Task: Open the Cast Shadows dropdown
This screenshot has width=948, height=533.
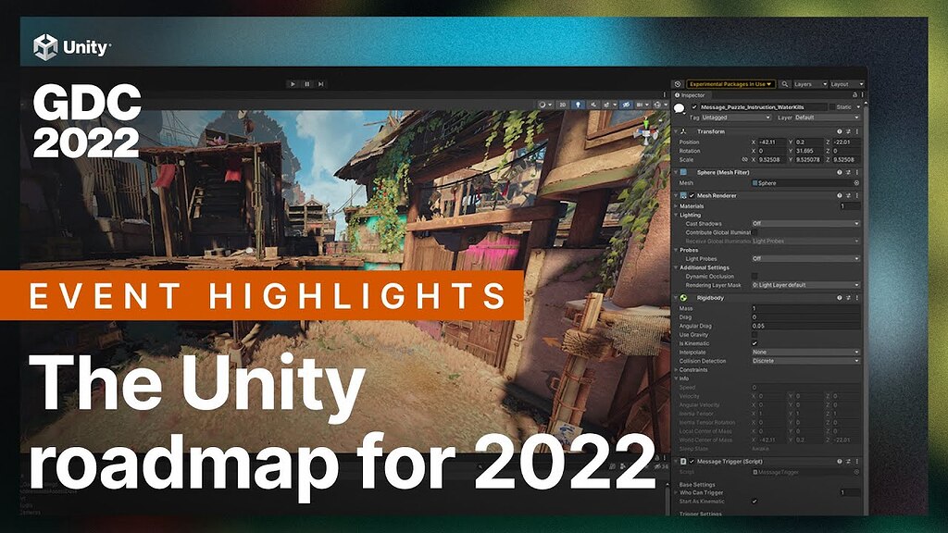Action: (805, 224)
